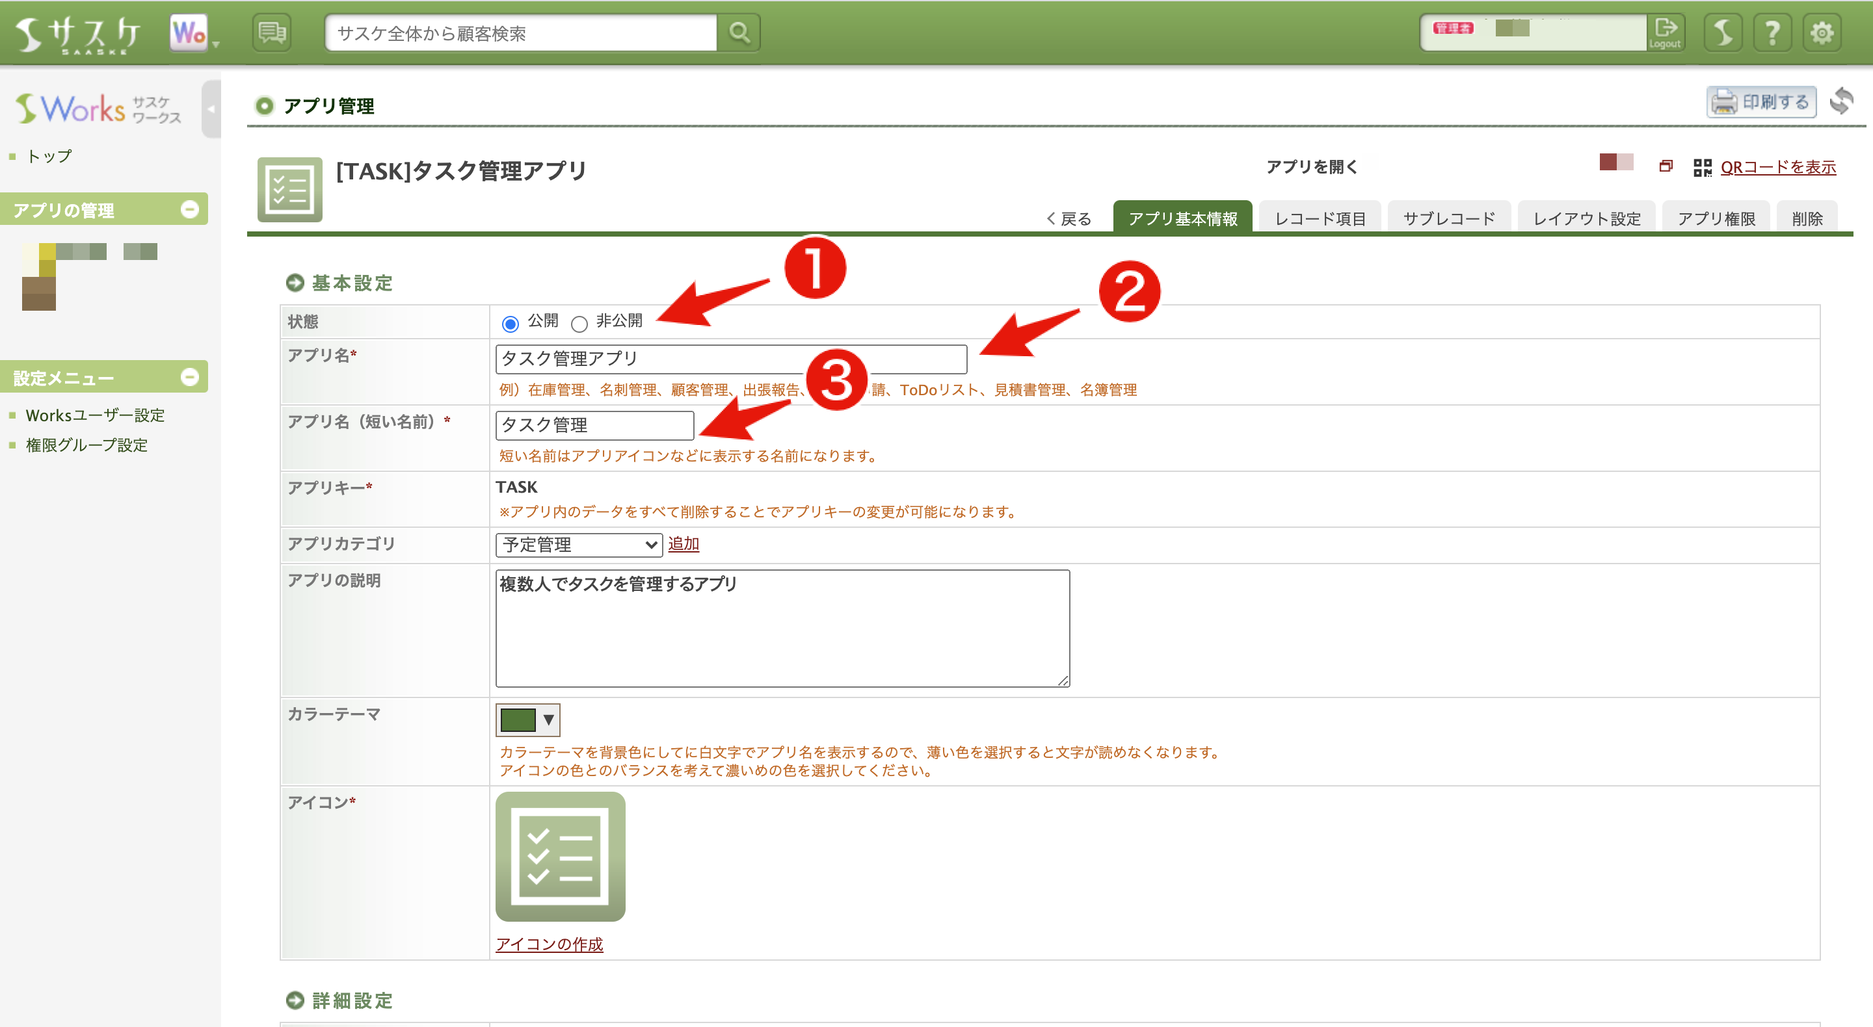Click the QR code icon

pyautogui.click(x=1701, y=168)
